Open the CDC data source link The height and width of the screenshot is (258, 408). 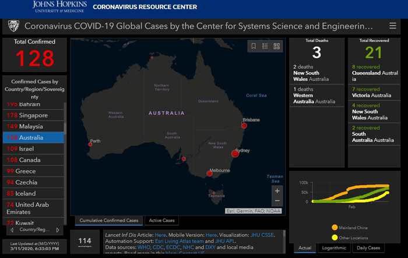(158, 248)
